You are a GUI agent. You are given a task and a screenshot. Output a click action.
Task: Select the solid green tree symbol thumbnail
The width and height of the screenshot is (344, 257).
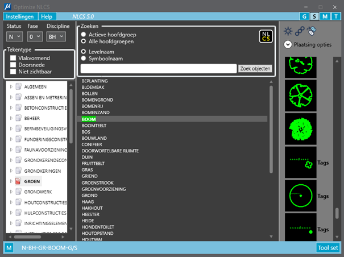point(301,129)
